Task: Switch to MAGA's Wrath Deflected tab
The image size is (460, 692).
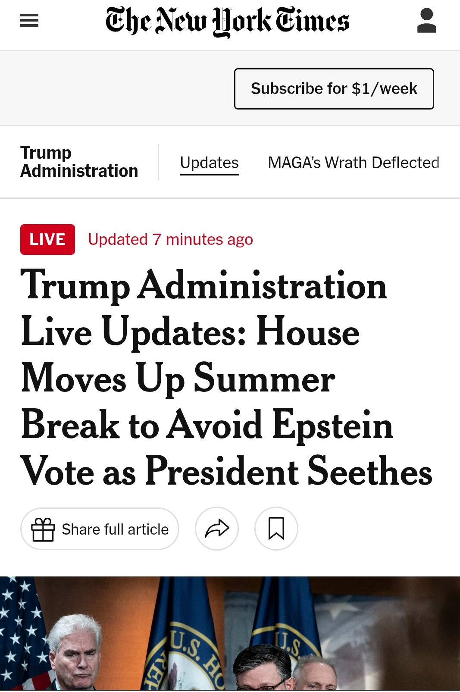Action: (x=354, y=163)
